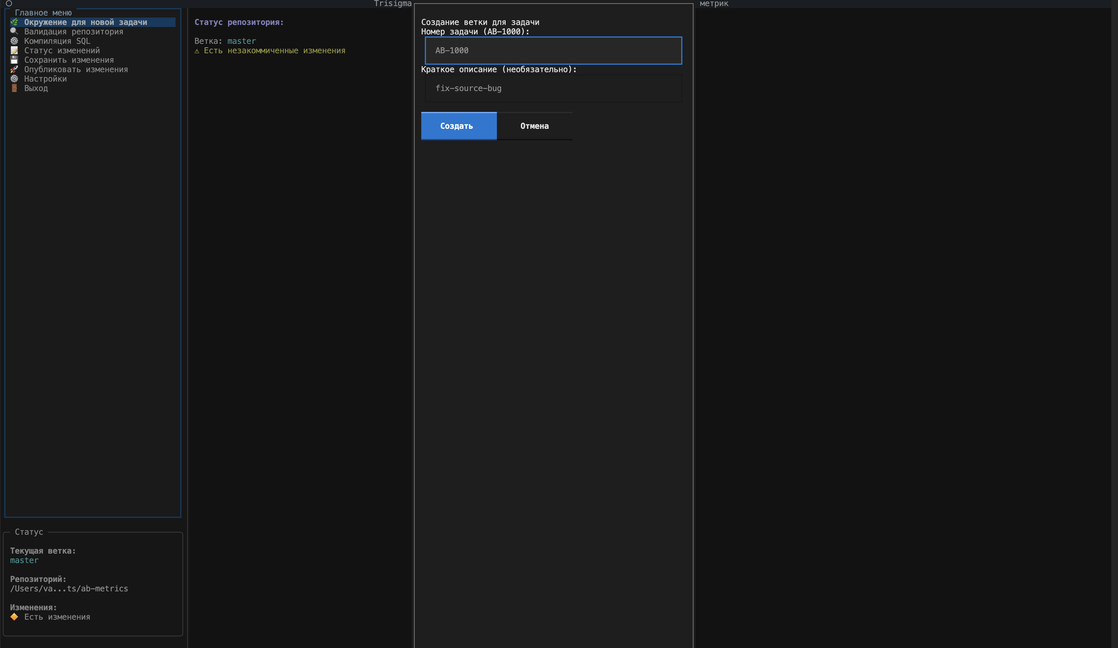This screenshot has height=648, width=1118.
Task: Click the master branch name in repository status
Action: (x=241, y=41)
